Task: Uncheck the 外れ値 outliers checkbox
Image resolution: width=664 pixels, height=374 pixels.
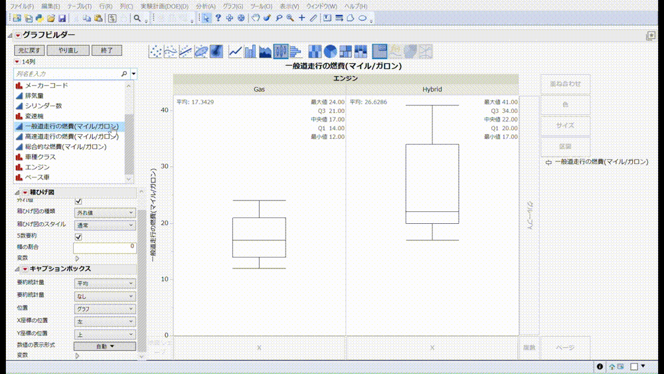Action: pyautogui.click(x=78, y=201)
